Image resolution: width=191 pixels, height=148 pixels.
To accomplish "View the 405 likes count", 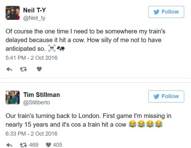I will pos(58,145).
